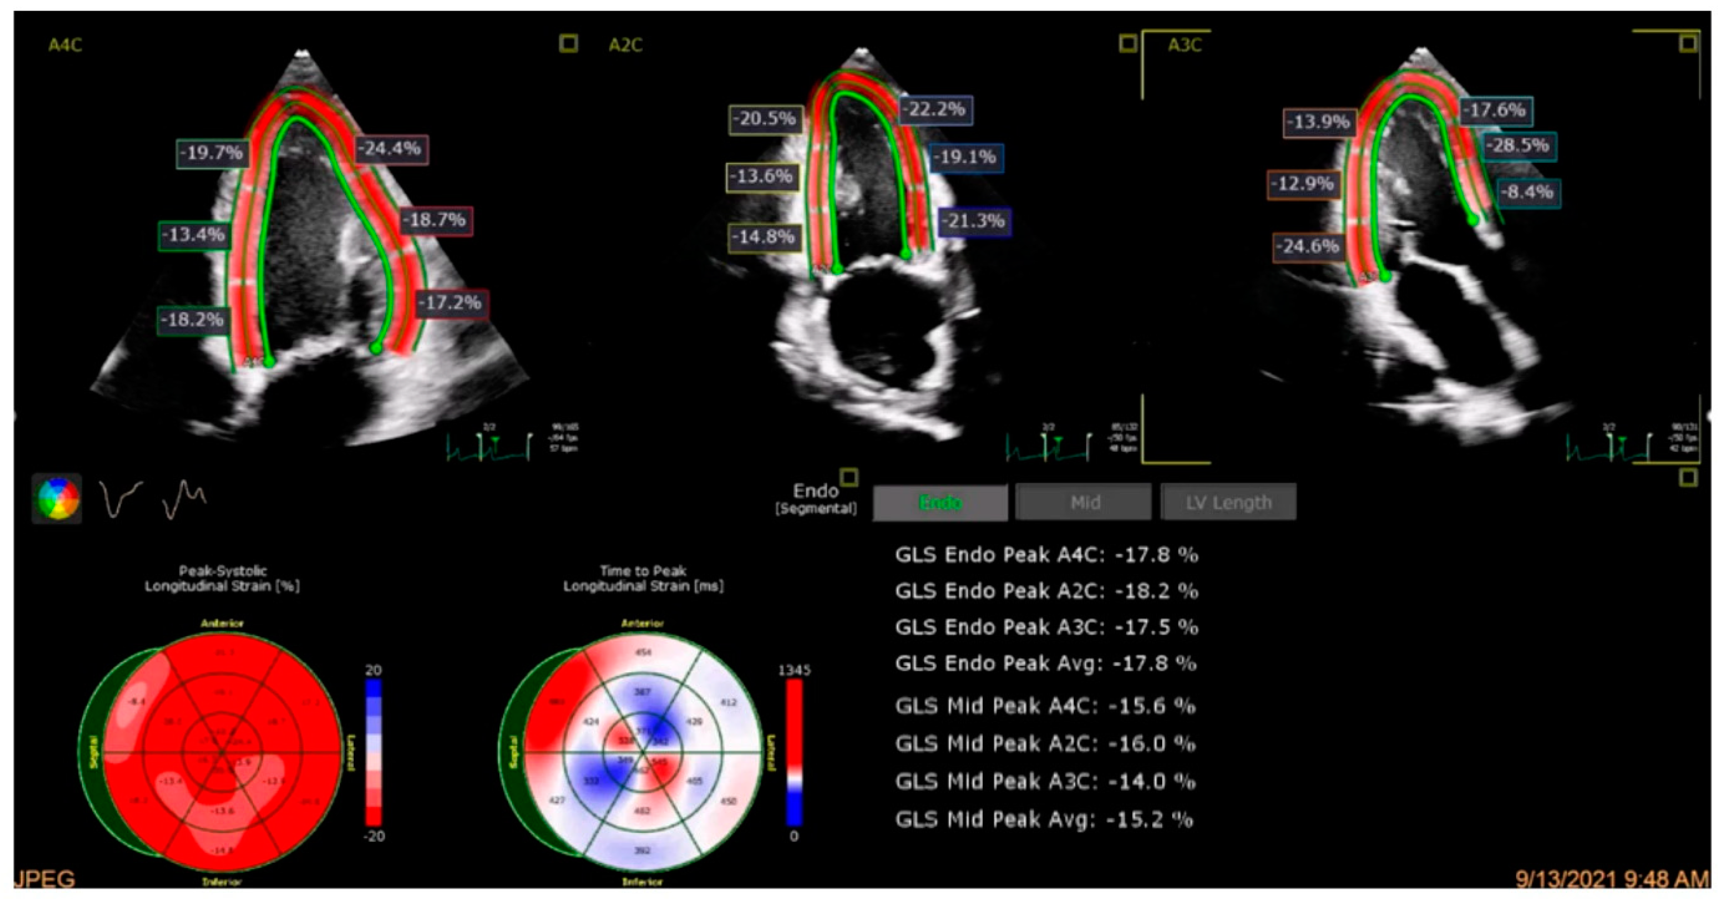This screenshot has height=899, width=1721.
Task: Click the square icon in A4C panel corner
Action: point(568,43)
